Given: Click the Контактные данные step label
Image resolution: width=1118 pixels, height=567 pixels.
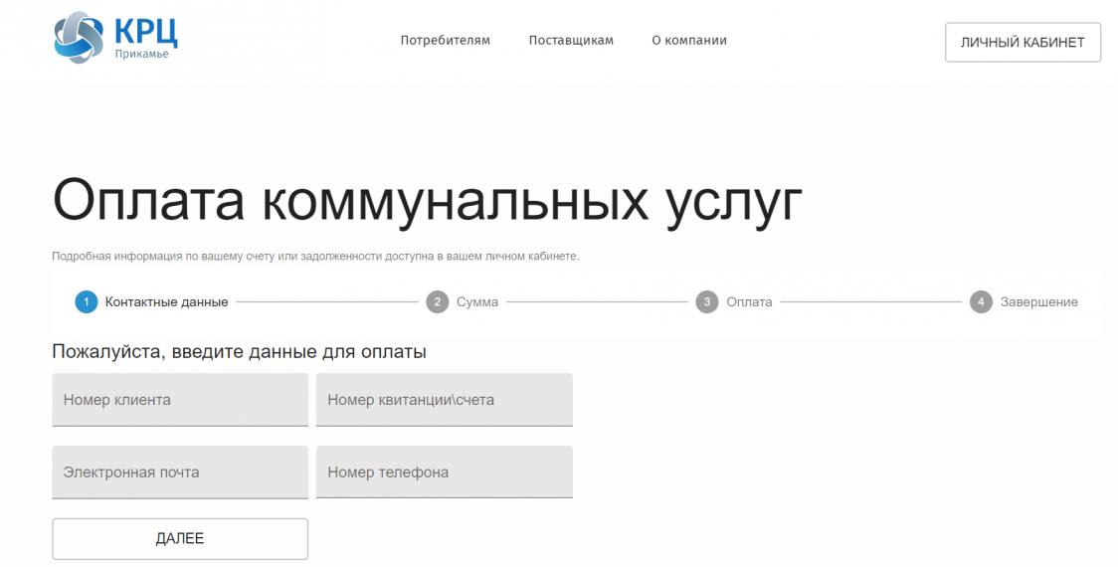Looking at the screenshot, I should [x=167, y=302].
